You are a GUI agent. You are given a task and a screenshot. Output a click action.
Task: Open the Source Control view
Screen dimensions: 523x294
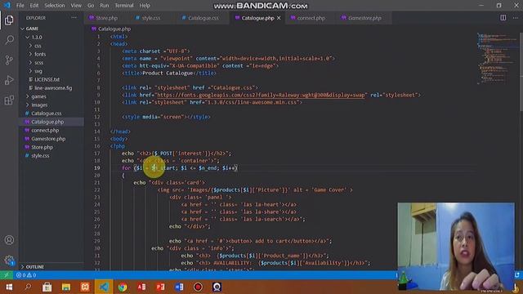point(9,60)
